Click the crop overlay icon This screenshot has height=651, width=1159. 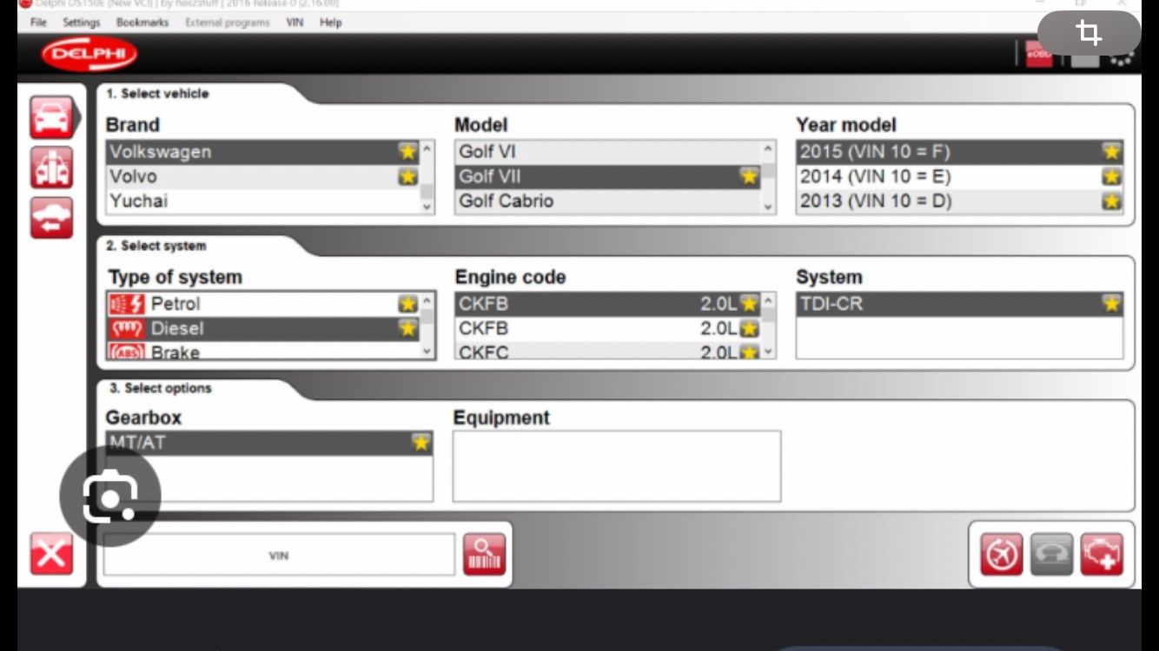[1089, 34]
